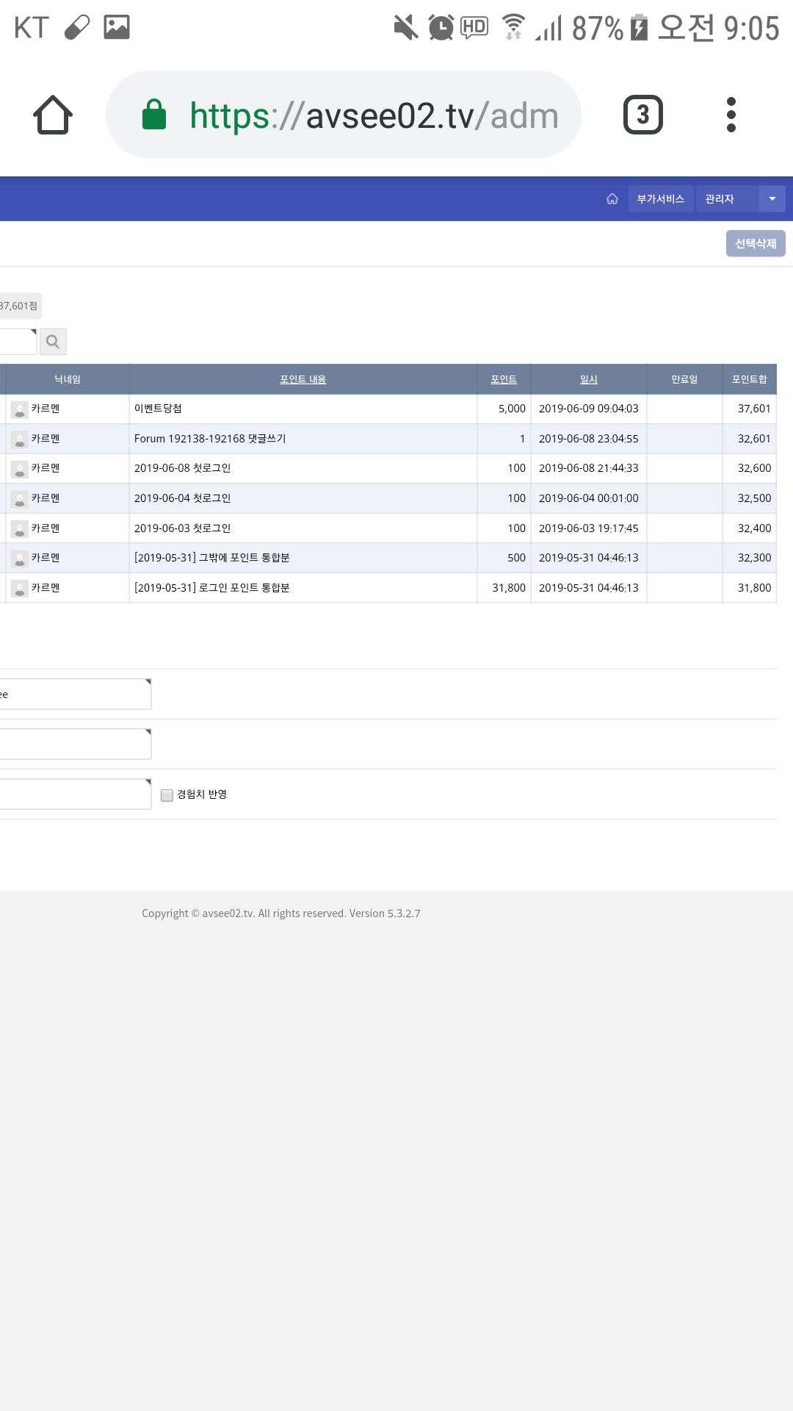The width and height of the screenshot is (793, 1411).
Task: Sort by 일시 column header
Action: (589, 379)
